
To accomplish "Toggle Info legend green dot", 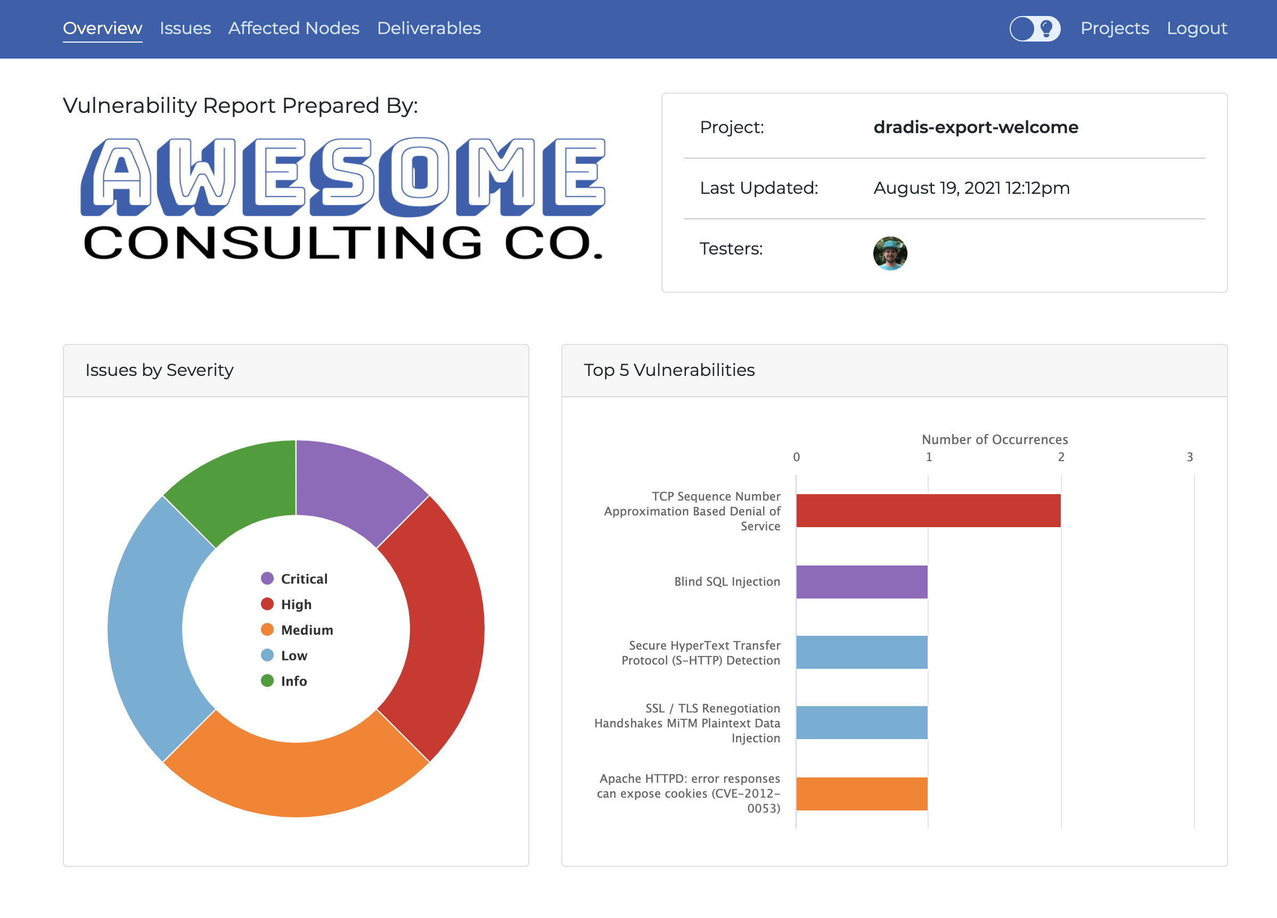I will pos(267,681).
